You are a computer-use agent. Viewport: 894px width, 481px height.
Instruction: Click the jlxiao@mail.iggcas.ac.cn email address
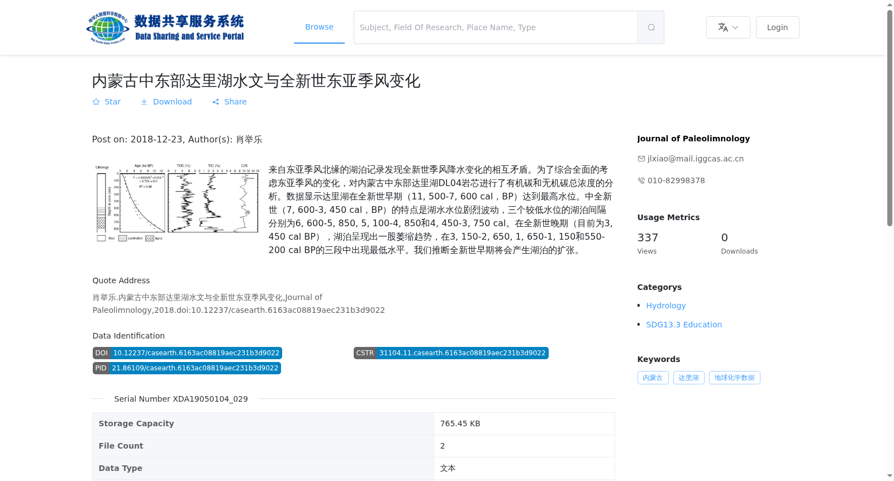point(696,159)
